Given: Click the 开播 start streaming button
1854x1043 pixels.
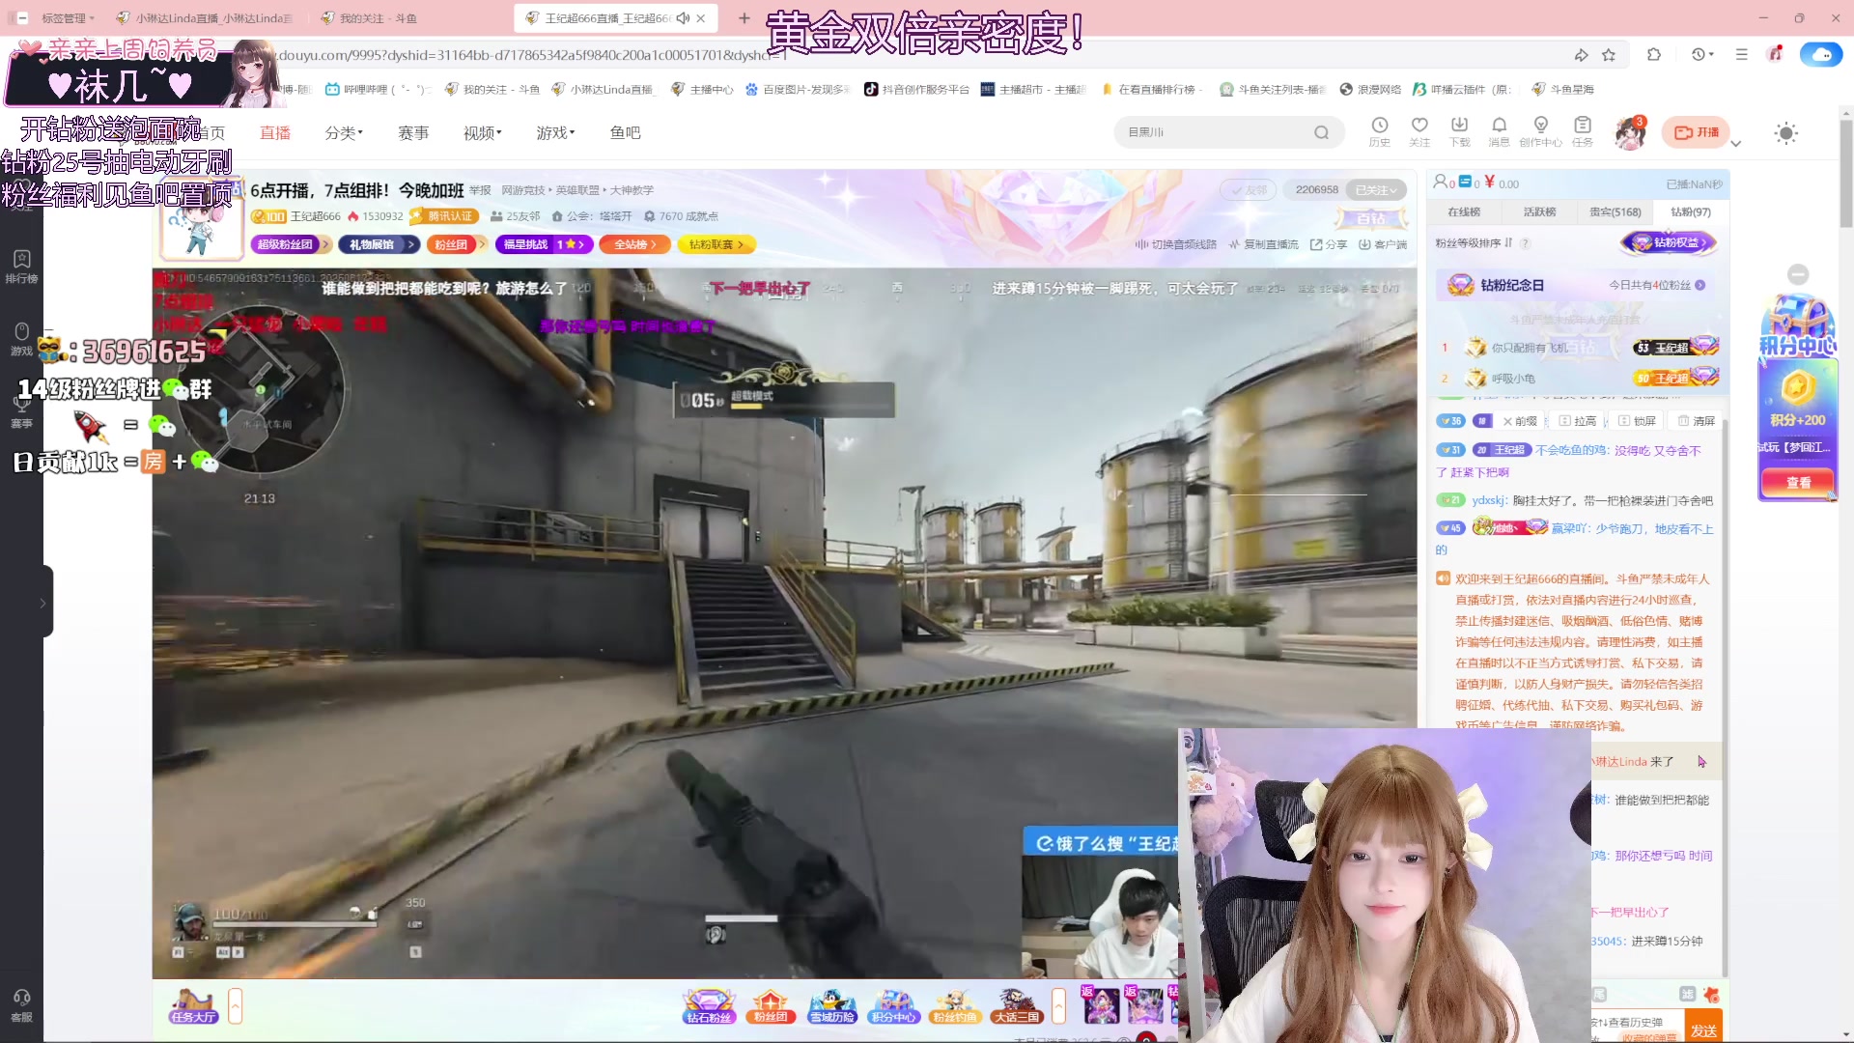Looking at the screenshot, I should [x=1696, y=132].
